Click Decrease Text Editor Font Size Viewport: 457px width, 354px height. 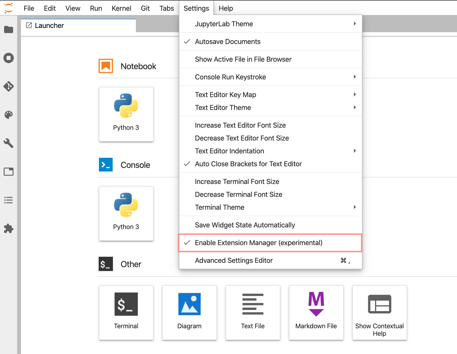pos(271,138)
